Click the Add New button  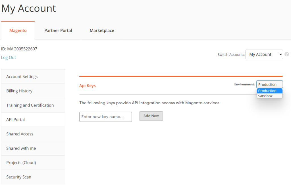tap(151, 116)
